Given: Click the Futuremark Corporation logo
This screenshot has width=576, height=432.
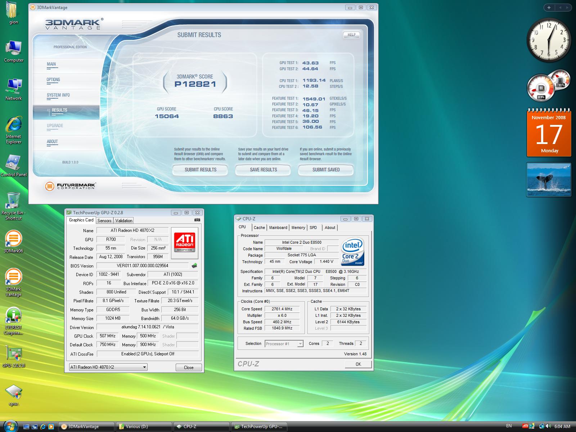Looking at the screenshot, I should [x=71, y=186].
